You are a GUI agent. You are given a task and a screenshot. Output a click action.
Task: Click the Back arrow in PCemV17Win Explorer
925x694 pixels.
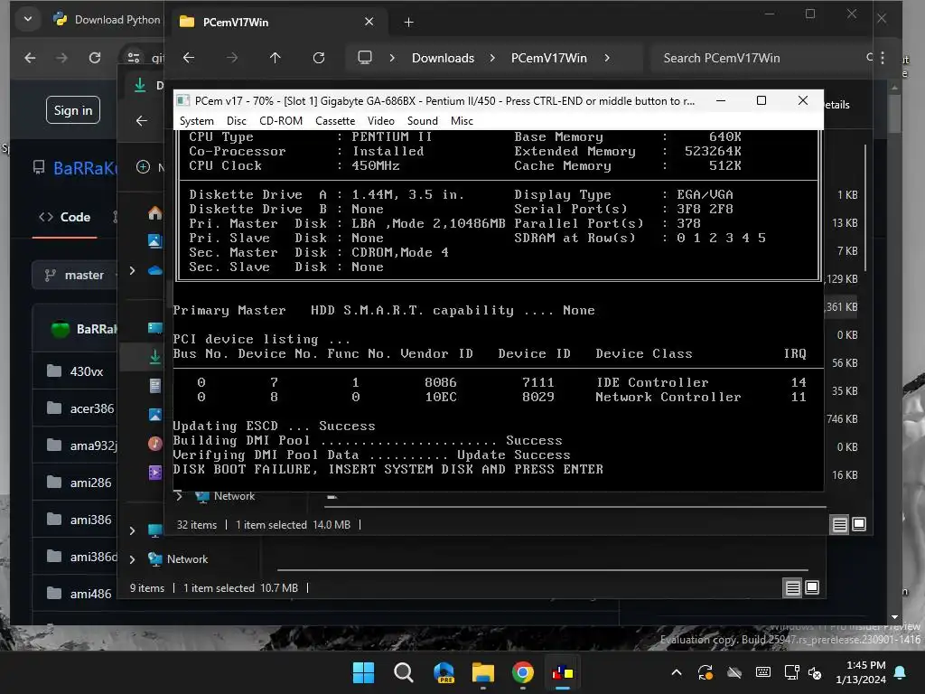pyautogui.click(x=189, y=58)
